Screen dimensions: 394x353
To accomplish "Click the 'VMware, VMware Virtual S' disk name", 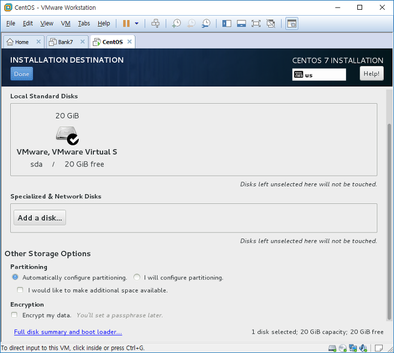I will pos(67,152).
